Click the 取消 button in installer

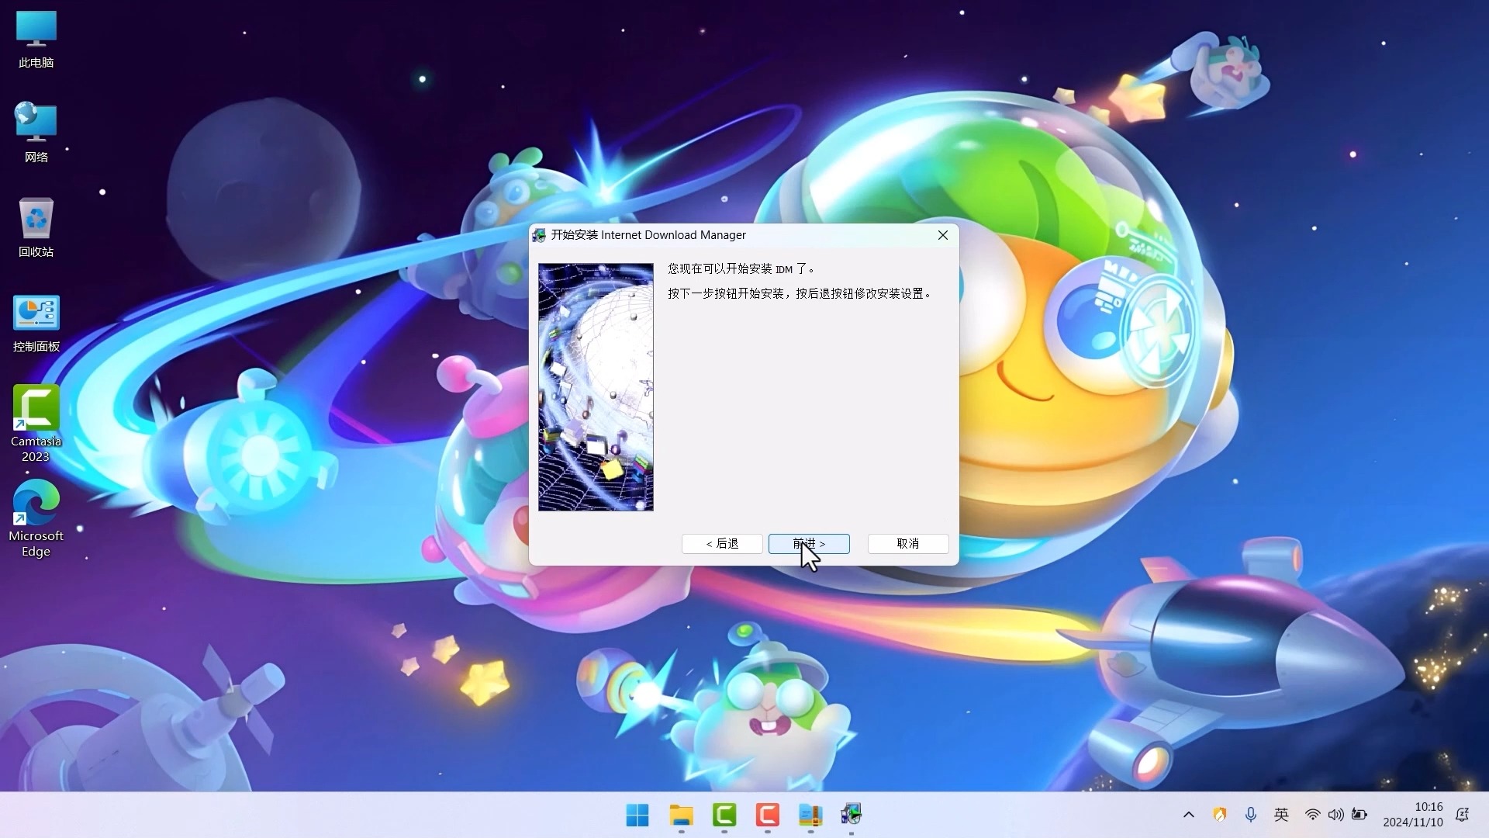point(908,544)
